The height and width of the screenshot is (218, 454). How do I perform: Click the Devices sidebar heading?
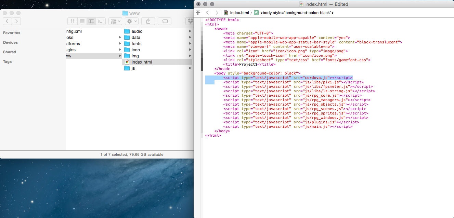[x=10, y=42]
